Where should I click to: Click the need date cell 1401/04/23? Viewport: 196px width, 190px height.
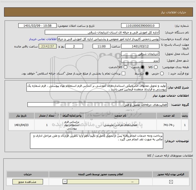click(x=21, y=125)
